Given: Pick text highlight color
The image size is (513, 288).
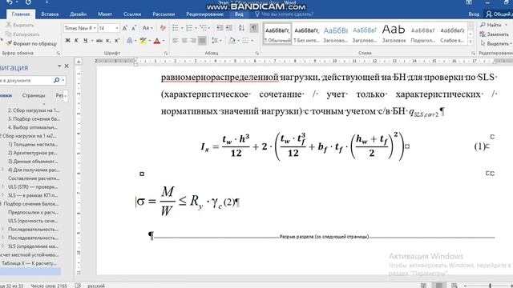Looking at the screenshot, I should point(143,41).
